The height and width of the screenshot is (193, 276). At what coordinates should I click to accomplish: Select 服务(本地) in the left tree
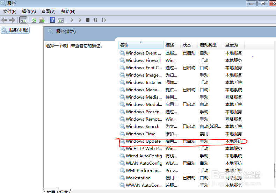pos(15,30)
